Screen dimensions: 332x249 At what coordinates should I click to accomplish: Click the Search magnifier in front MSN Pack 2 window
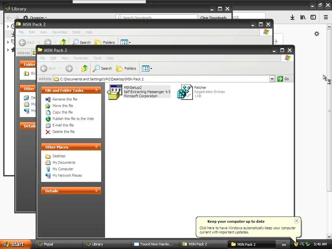click(102, 68)
